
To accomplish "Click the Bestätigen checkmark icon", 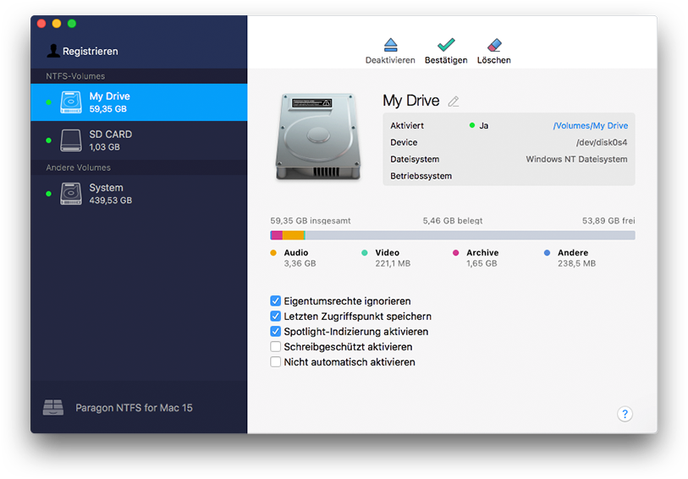I will tap(446, 45).
